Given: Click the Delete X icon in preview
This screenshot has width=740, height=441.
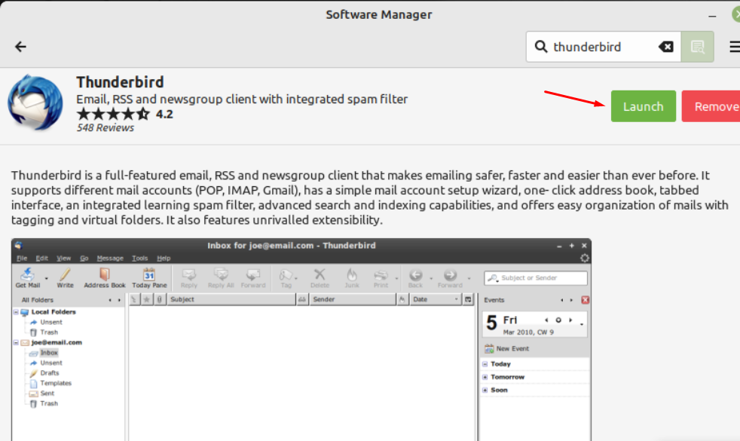Looking at the screenshot, I should [x=320, y=277].
